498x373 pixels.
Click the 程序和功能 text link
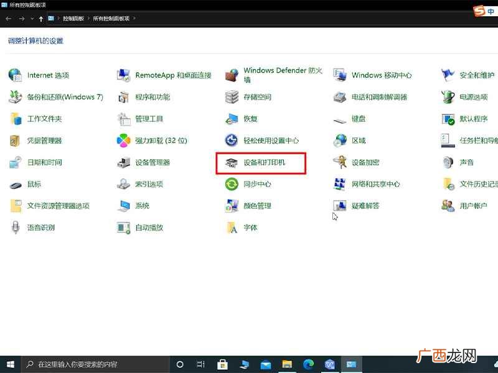pos(153,97)
